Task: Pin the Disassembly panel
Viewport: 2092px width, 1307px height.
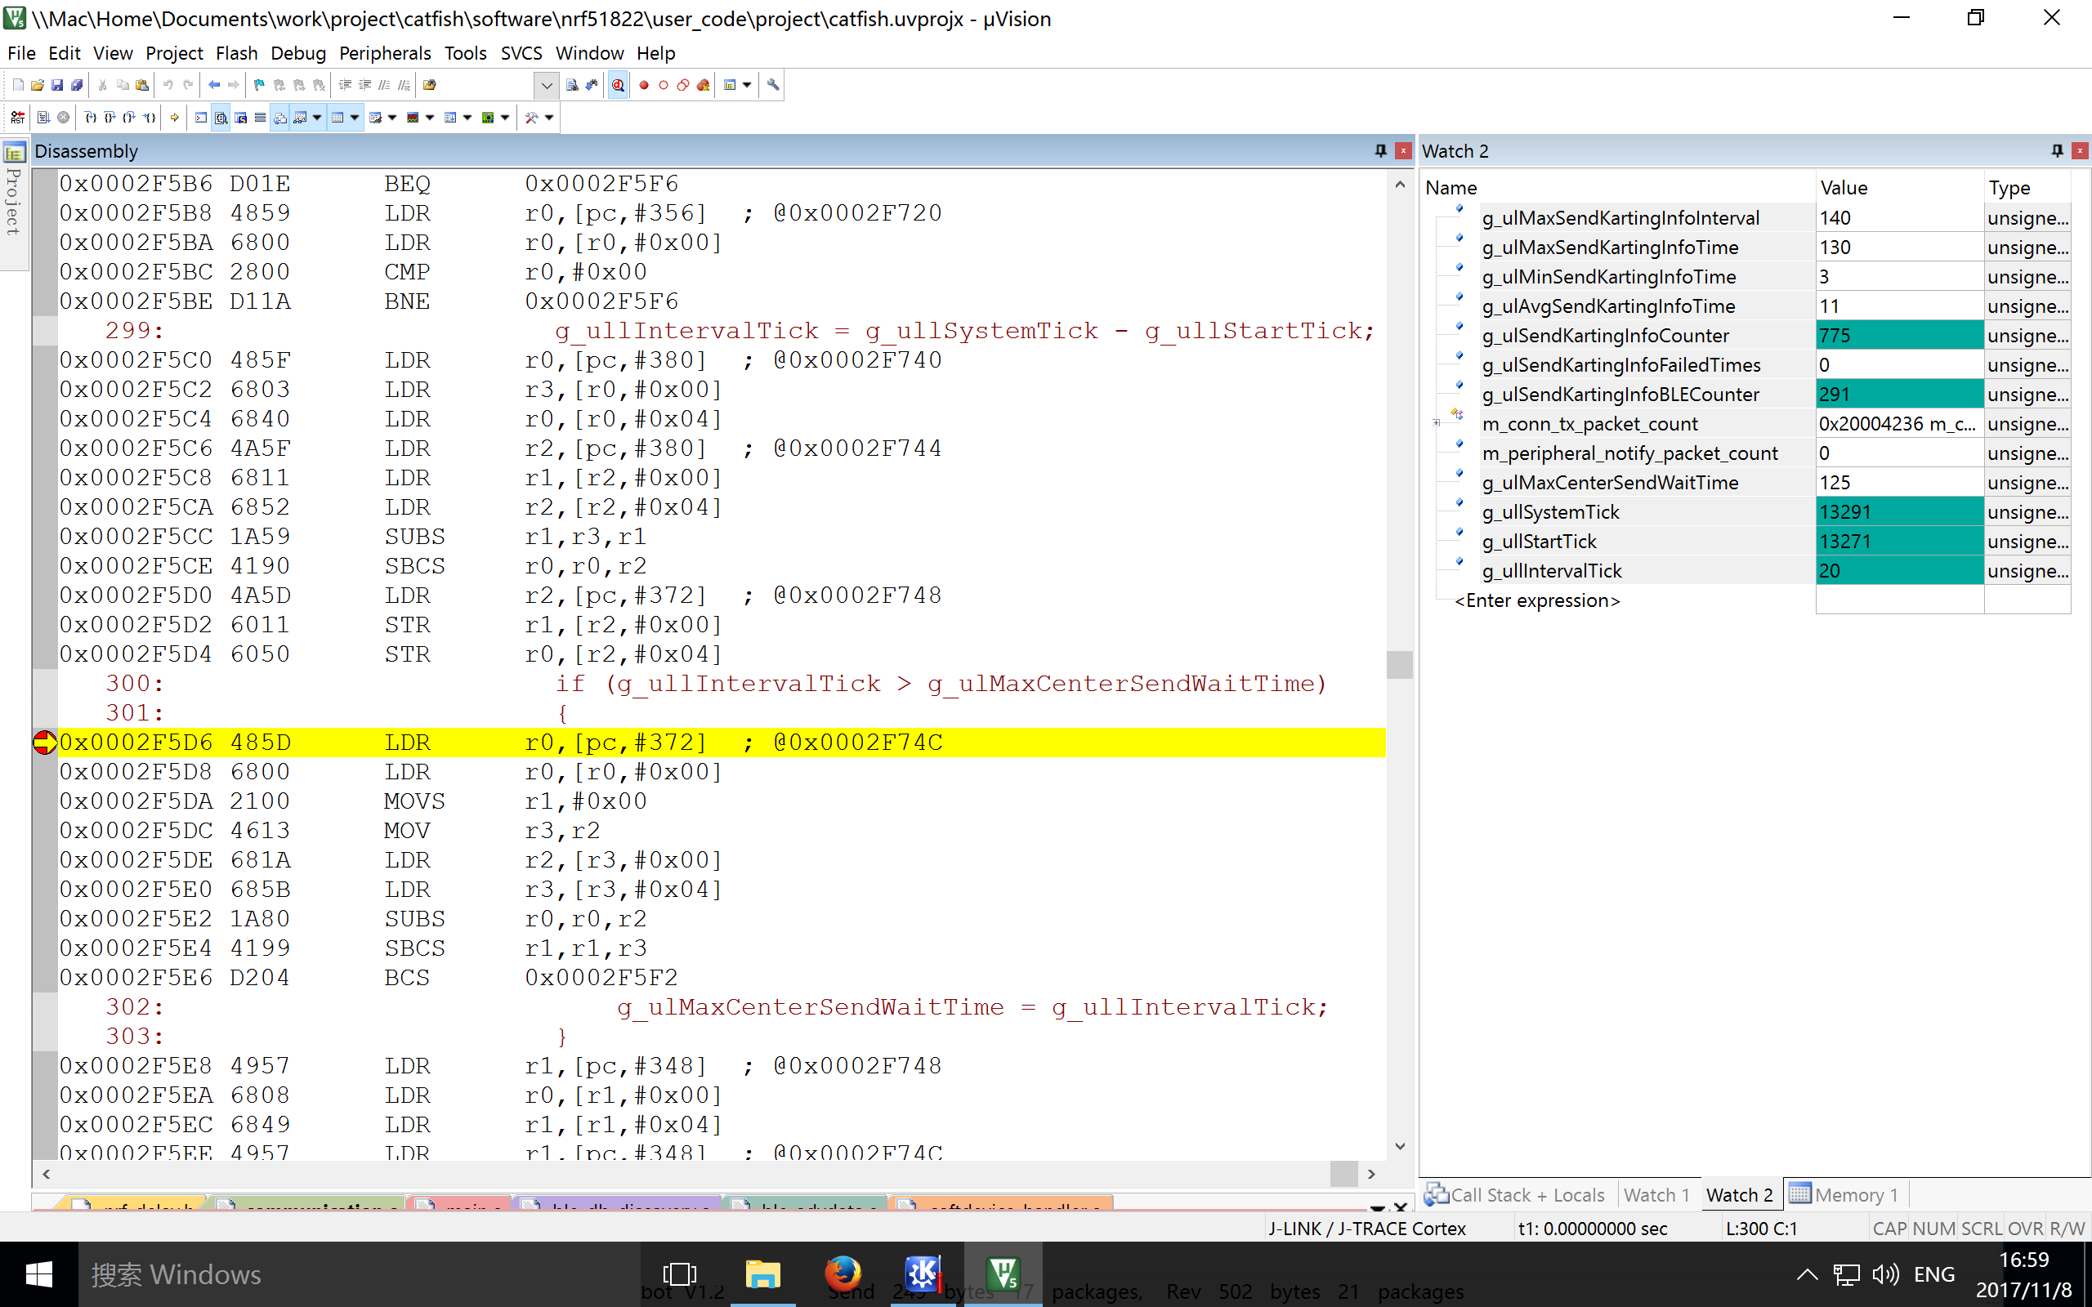Action: coord(1380,150)
